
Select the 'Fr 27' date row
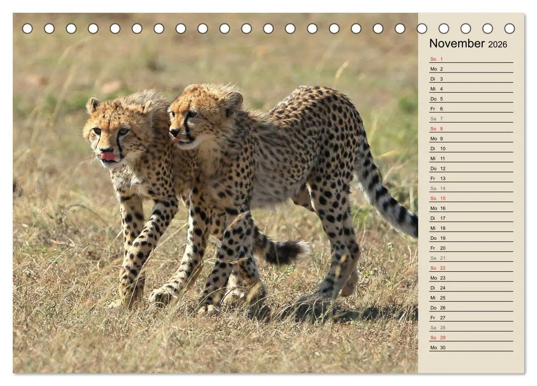(471, 318)
